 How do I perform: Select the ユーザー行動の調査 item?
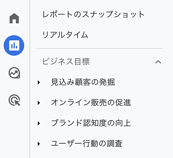pyautogui.click(x=87, y=144)
